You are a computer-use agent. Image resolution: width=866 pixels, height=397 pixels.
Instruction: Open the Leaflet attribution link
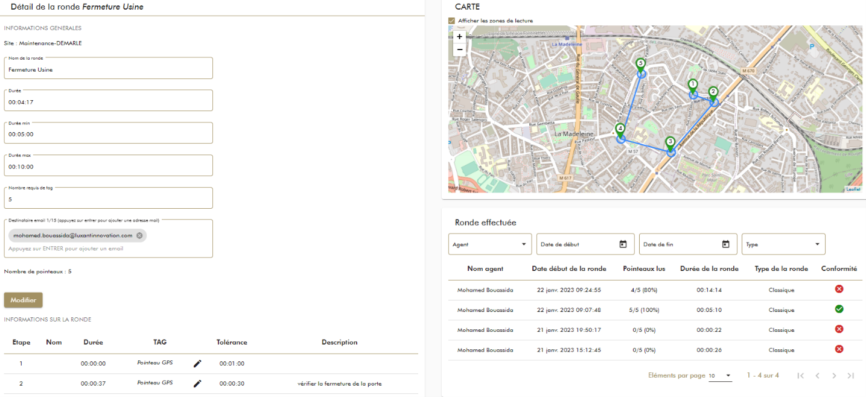click(853, 189)
